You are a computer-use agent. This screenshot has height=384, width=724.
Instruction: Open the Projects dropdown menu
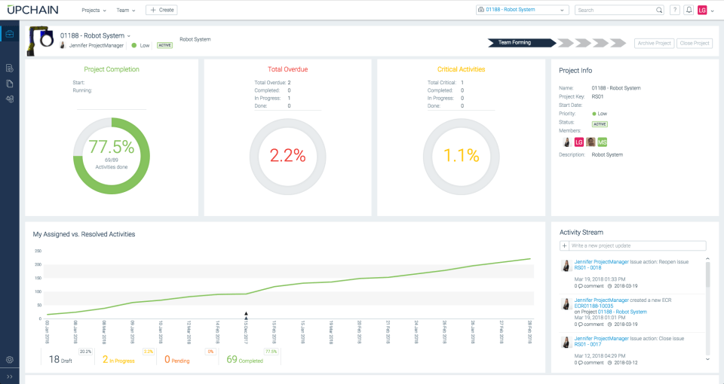(x=94, y=10)
